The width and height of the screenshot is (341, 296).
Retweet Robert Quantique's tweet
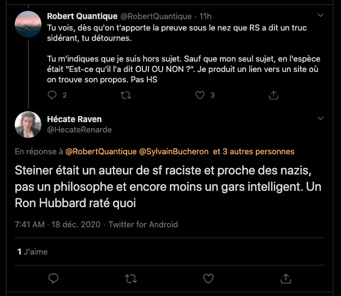[125, 95]
